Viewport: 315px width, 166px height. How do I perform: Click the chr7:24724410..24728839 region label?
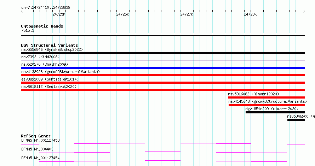pos(46,7)
